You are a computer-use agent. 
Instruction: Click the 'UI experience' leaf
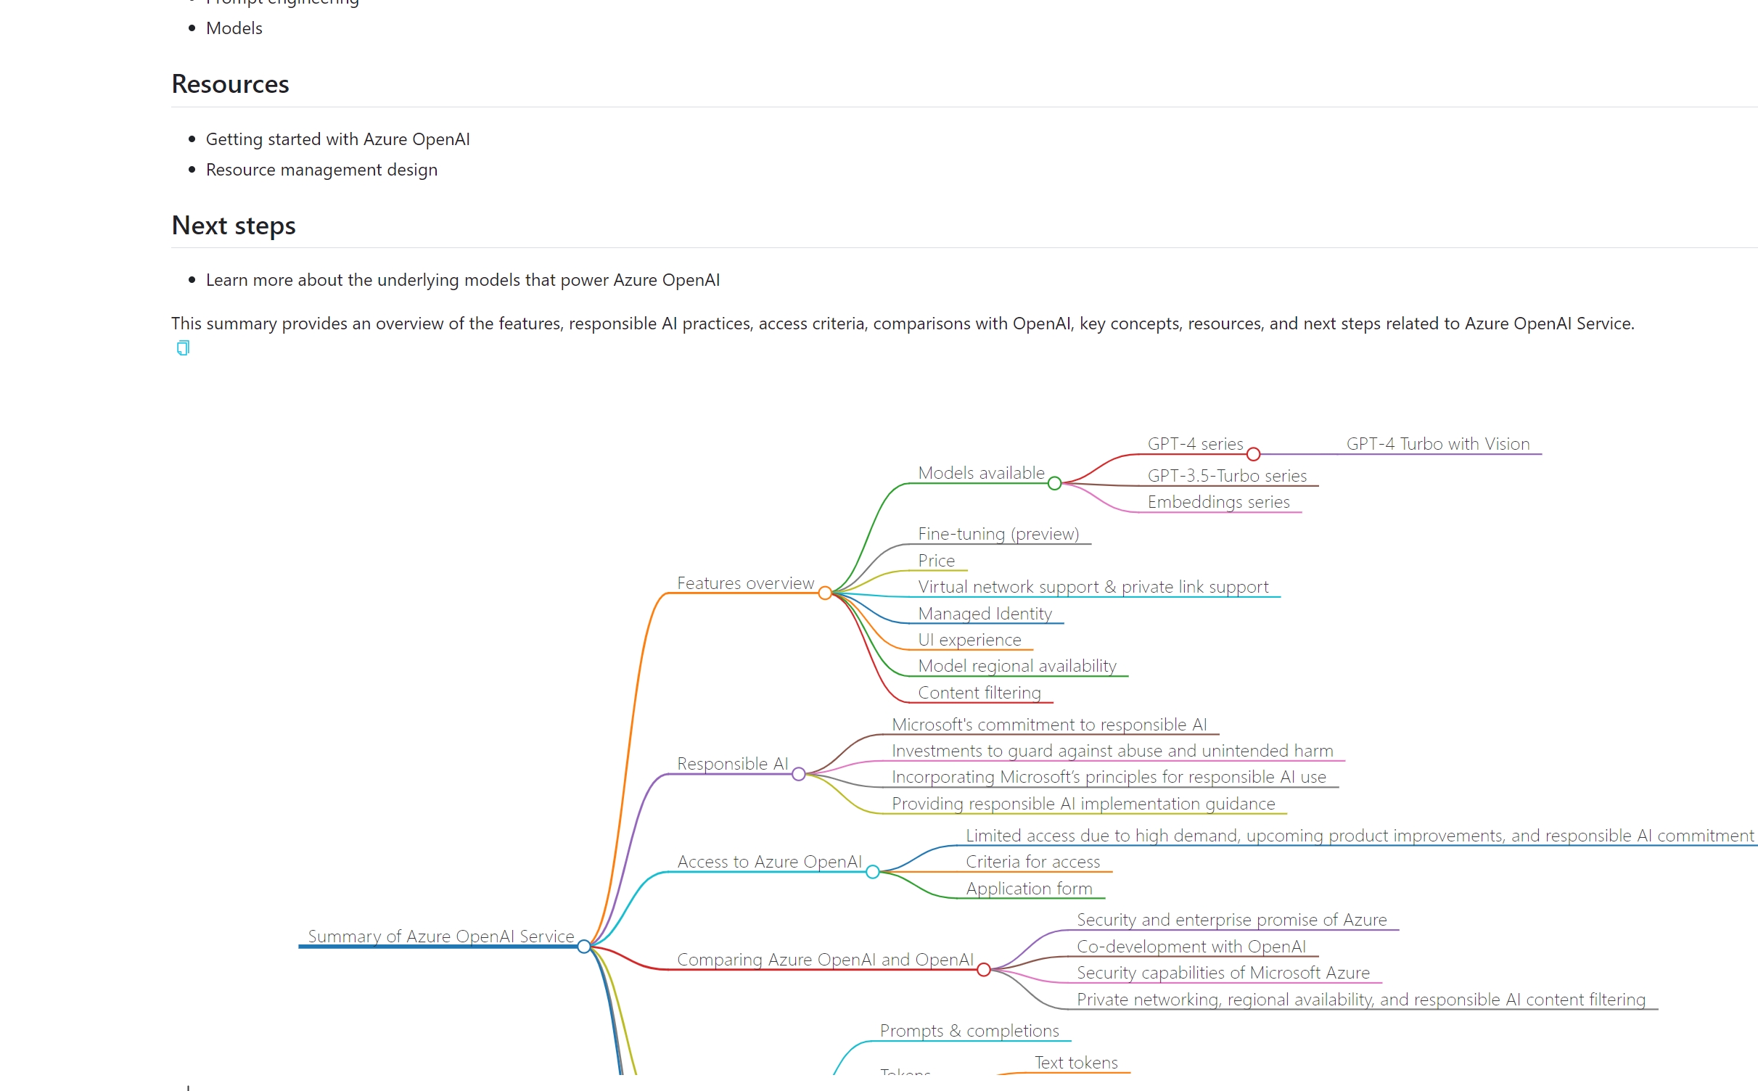click(x=969, y=640)
